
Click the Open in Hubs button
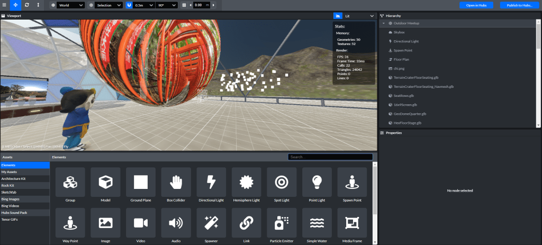[x=476, y=5]
